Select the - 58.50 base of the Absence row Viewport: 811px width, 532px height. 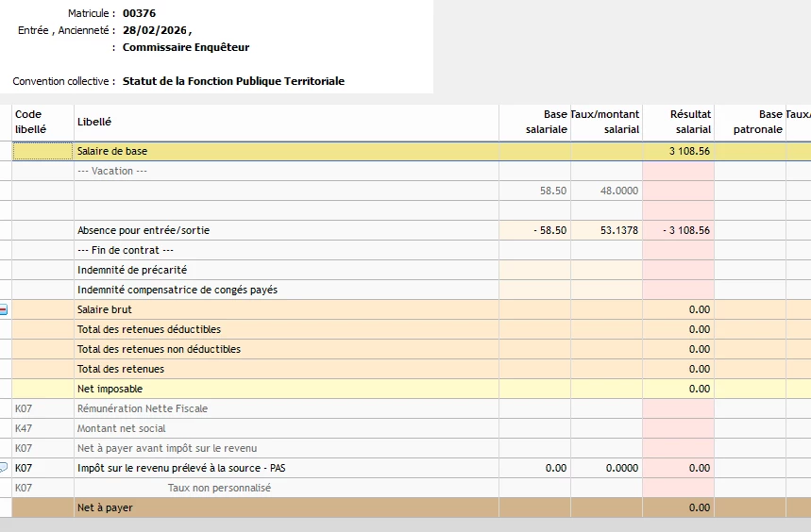click(x=549, y=230)
